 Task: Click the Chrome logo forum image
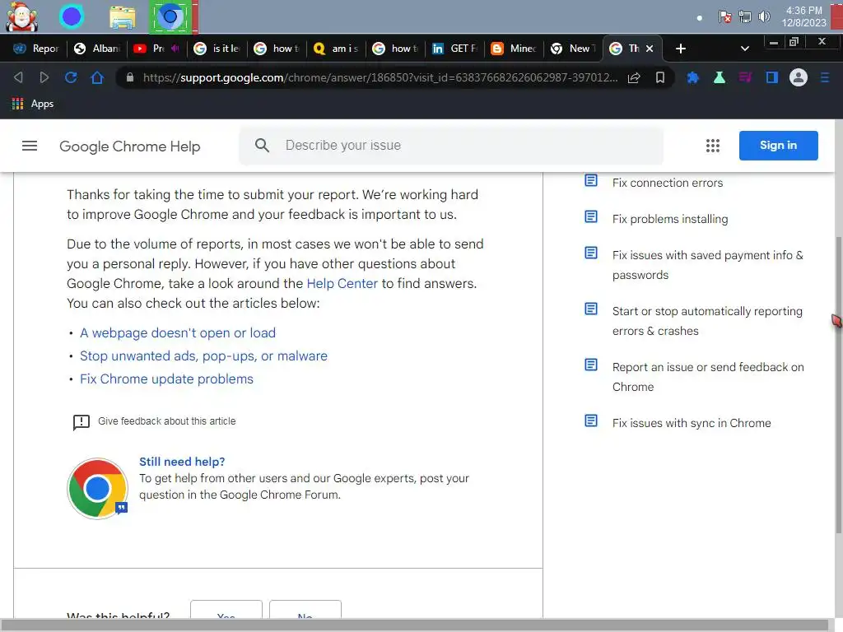coord(97,489)
